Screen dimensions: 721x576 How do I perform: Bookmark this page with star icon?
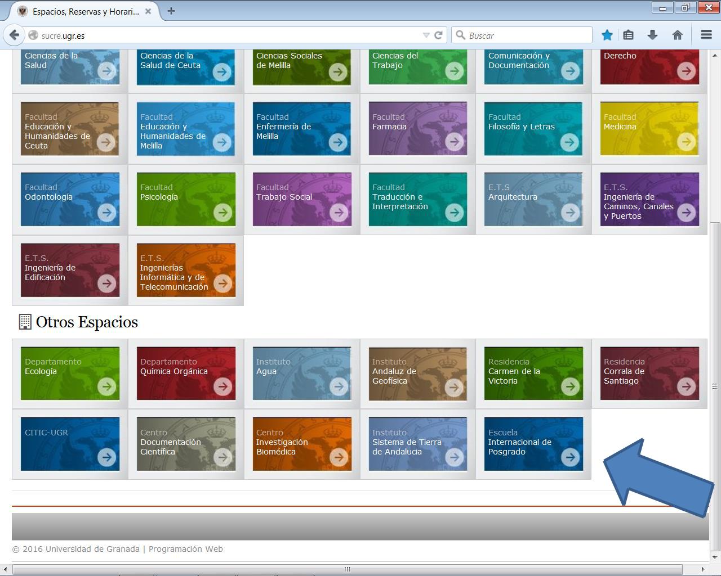pos(607,35)
